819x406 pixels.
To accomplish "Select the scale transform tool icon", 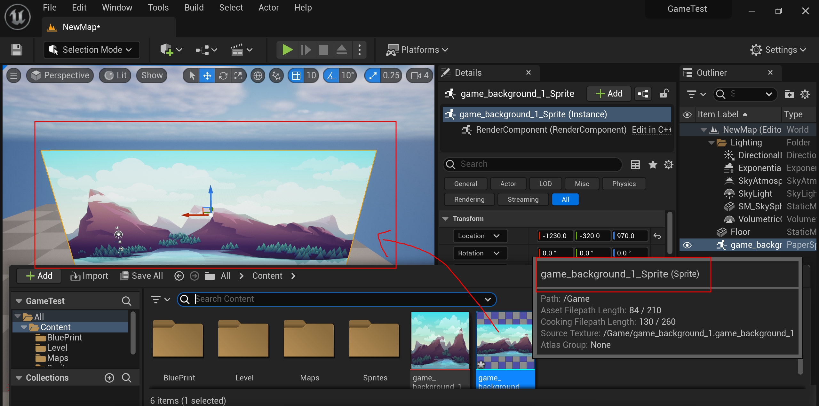I will [238, 76].
